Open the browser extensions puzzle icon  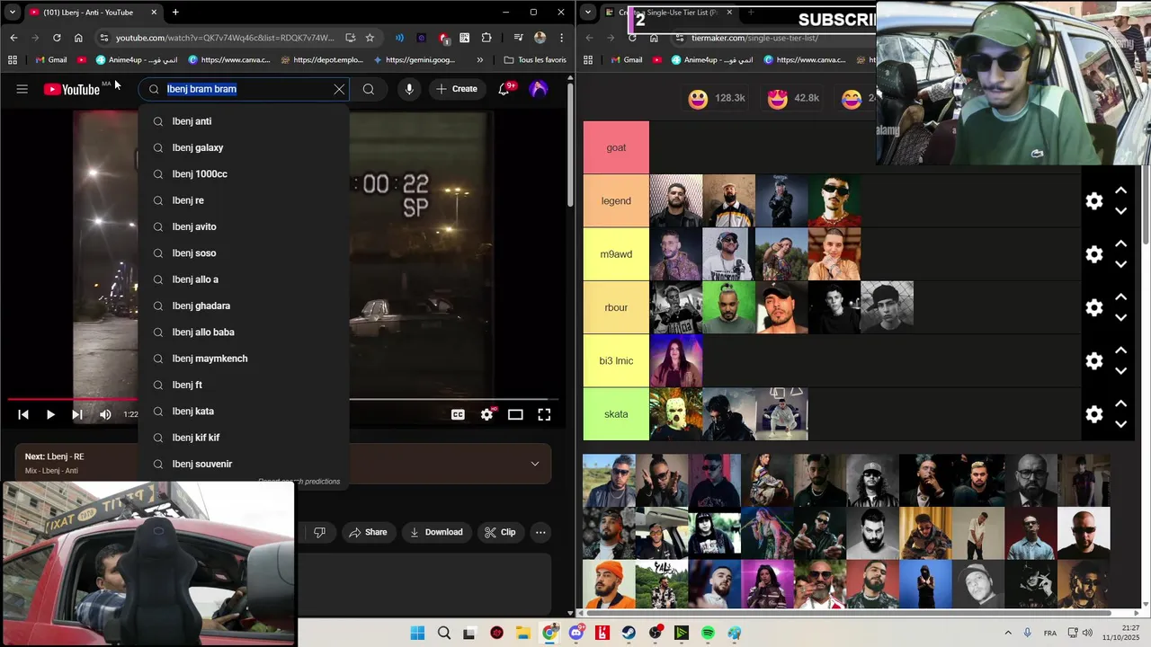486,38
